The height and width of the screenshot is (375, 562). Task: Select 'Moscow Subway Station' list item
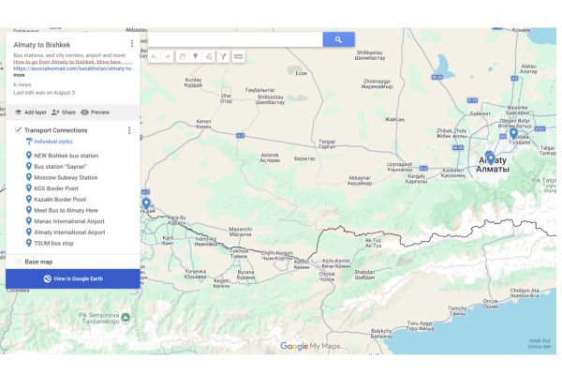point(66,177)
